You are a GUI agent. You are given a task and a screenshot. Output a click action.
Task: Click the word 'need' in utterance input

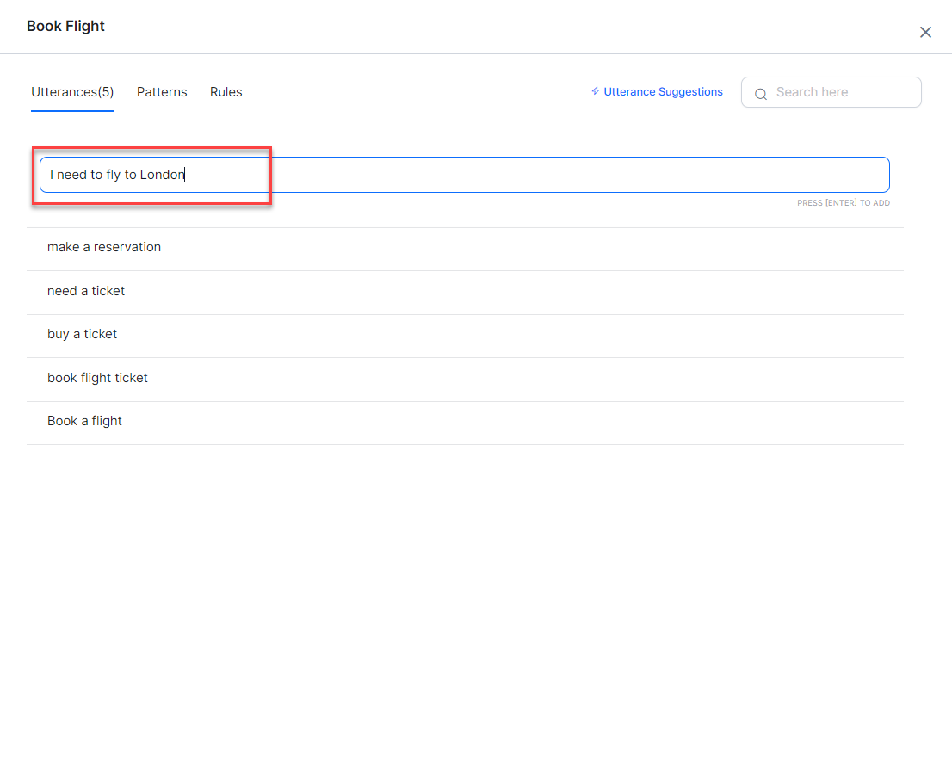[72, 175]
